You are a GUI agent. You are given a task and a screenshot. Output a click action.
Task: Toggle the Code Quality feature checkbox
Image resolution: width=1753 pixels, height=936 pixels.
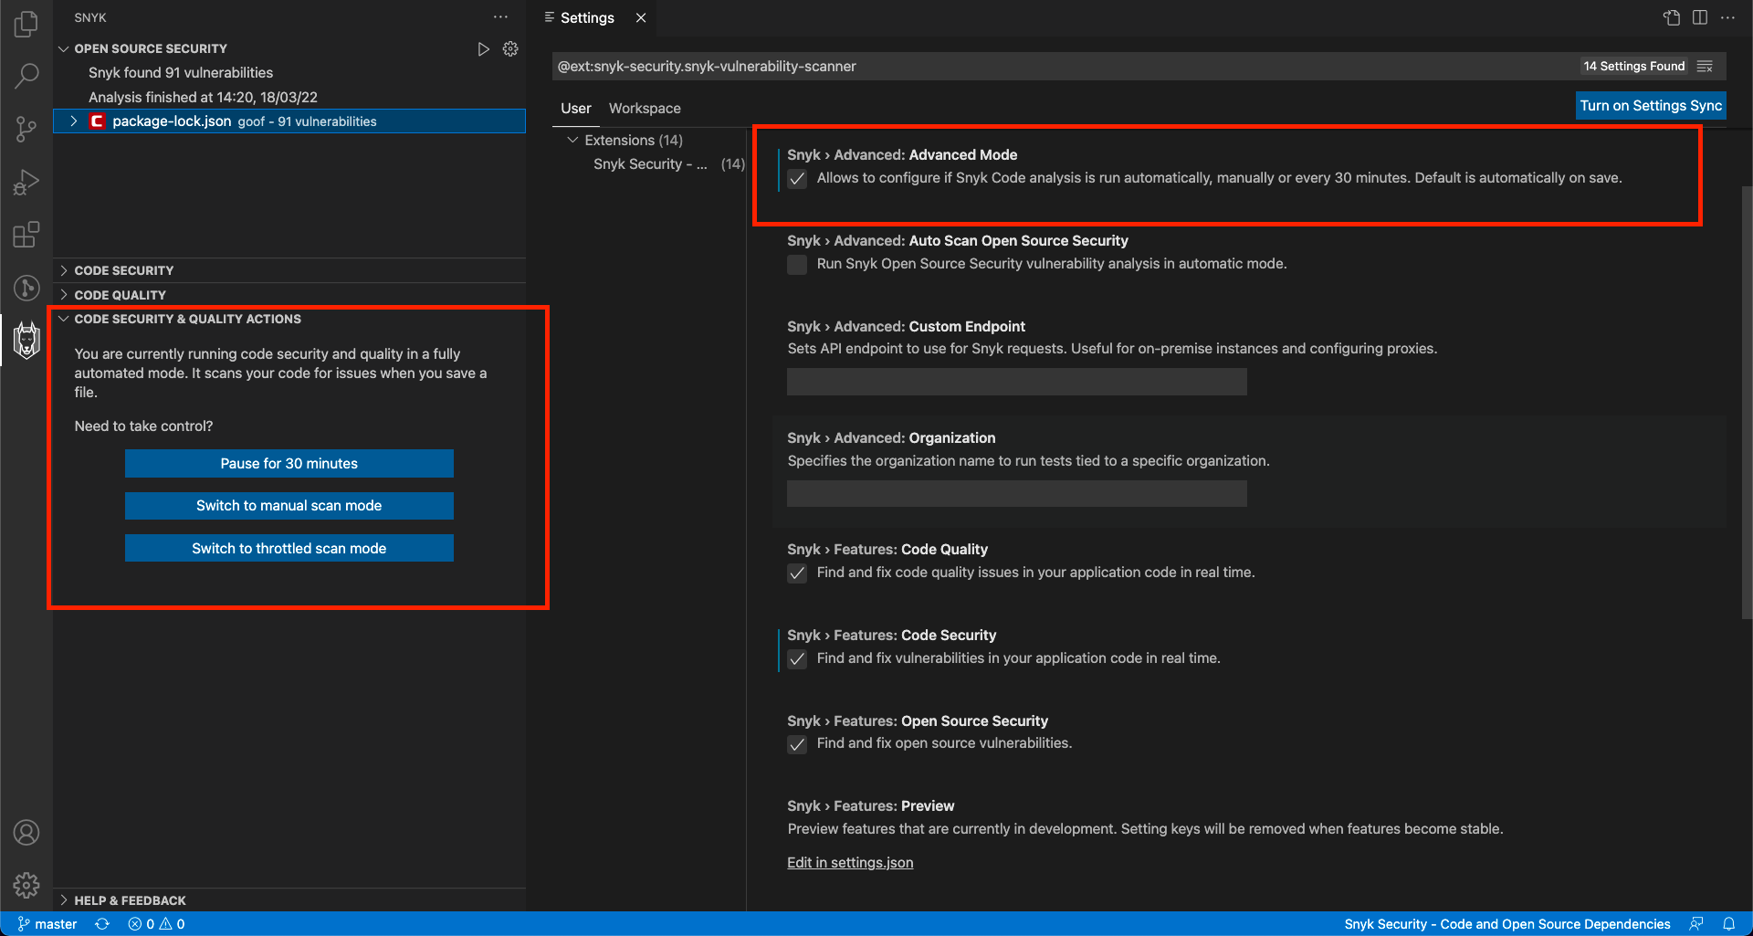coord(797,573)
